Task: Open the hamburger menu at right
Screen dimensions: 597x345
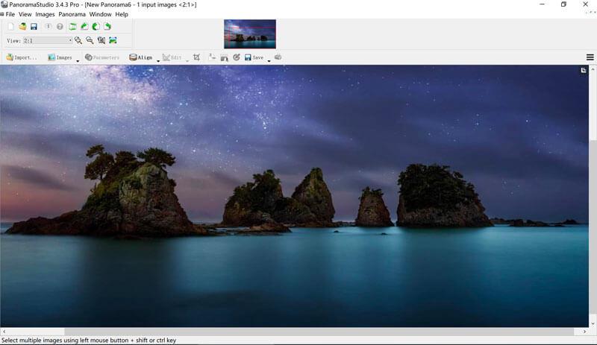Action: [x=590, y=57]
